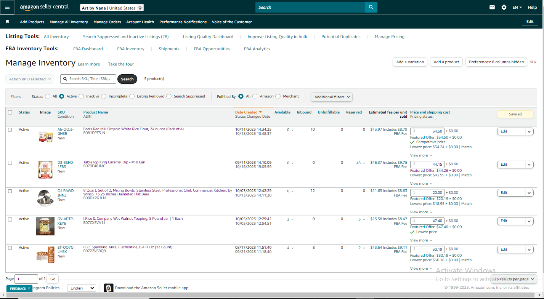Select Fulfilled By Amazon radio button
Image resolution: width=544 pixels, height=299 pixels.
(255, 96)
